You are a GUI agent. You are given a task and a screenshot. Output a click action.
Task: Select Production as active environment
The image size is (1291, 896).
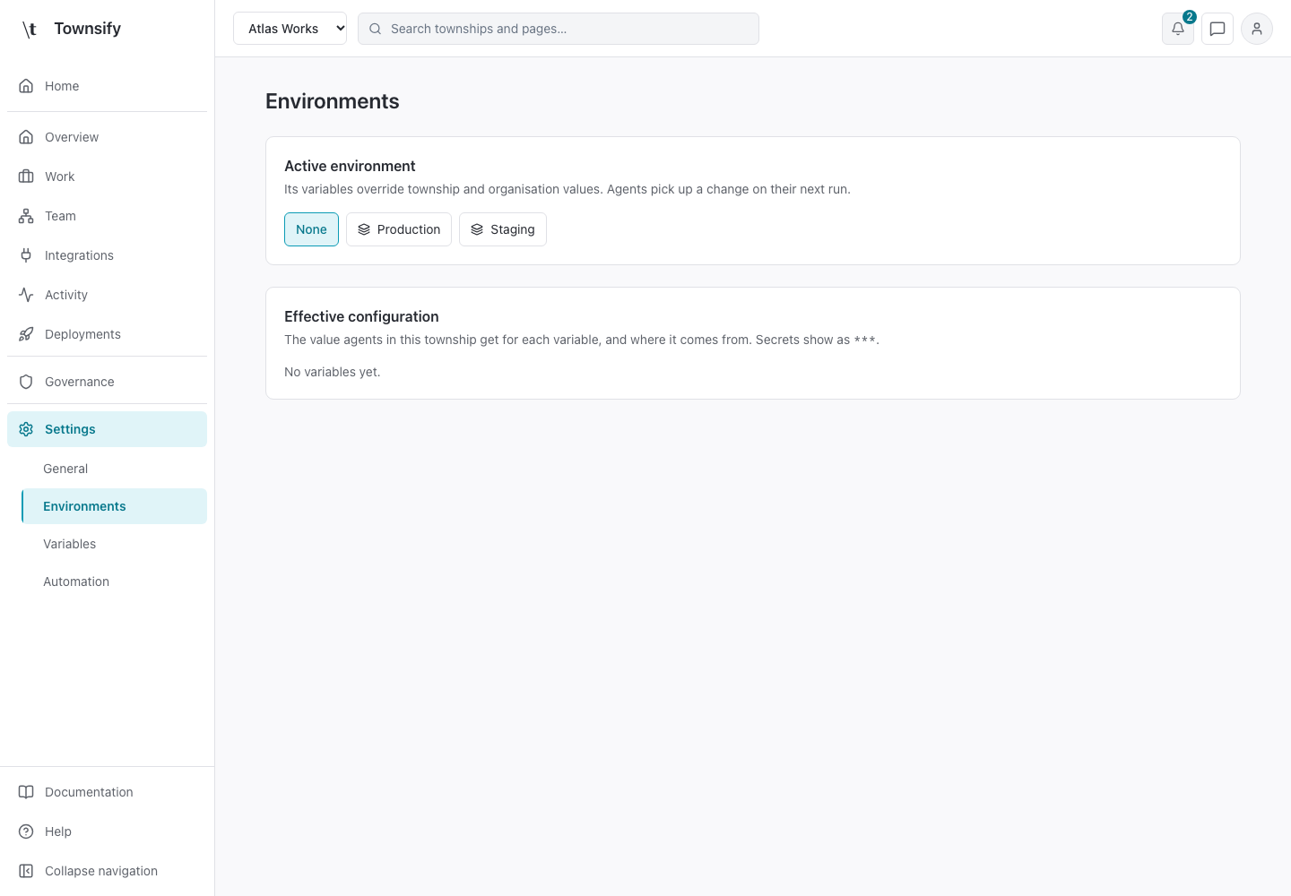point(399,229)
